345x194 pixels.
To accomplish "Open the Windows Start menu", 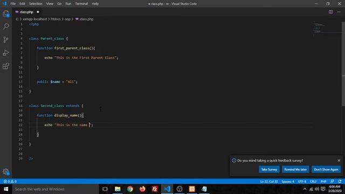I will [x=6, y=189].
